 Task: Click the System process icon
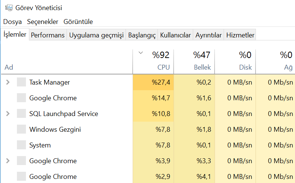pyautogui.click(x=21, y=145)
